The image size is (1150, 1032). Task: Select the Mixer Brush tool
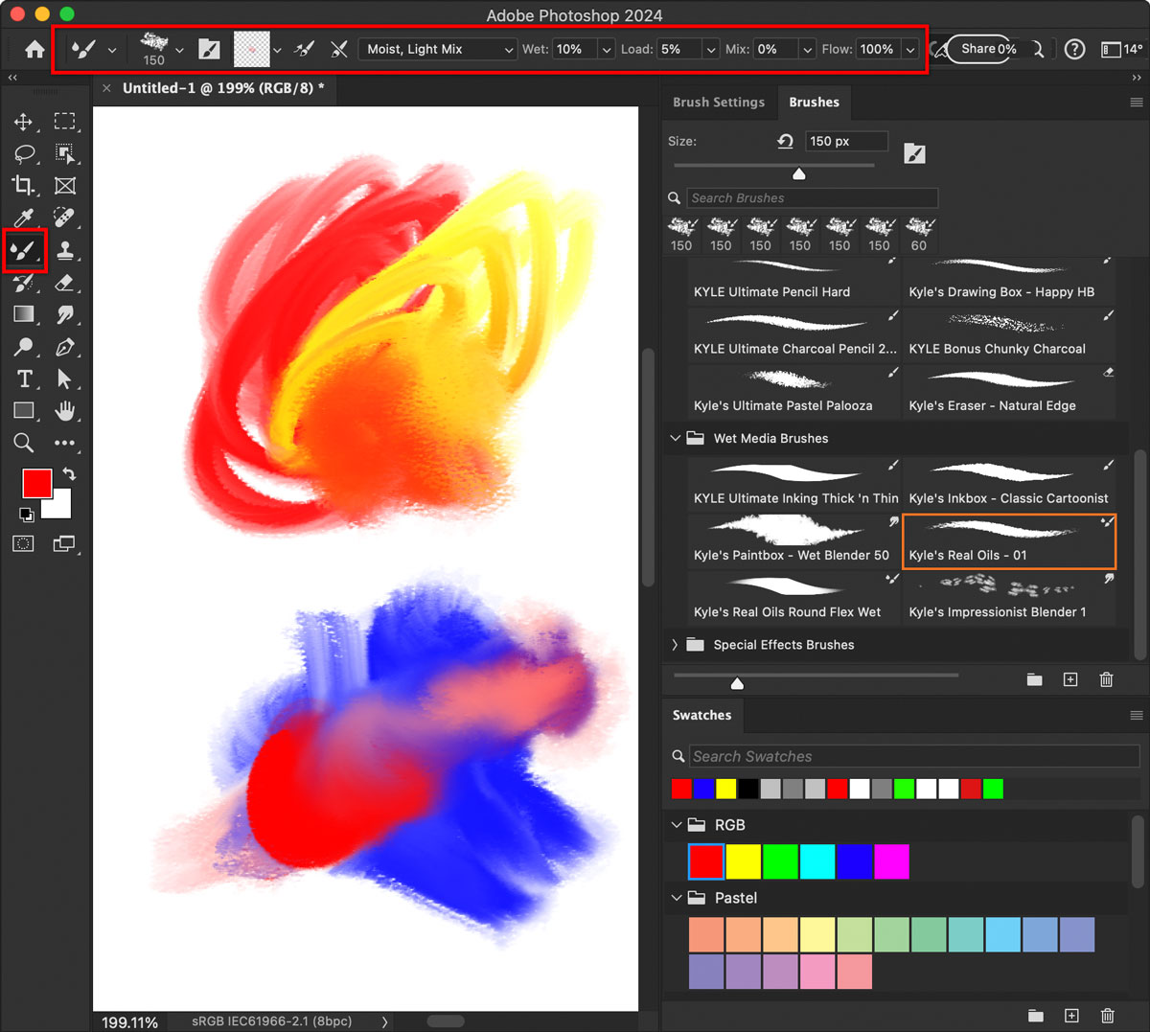click(x=24, y=251)
